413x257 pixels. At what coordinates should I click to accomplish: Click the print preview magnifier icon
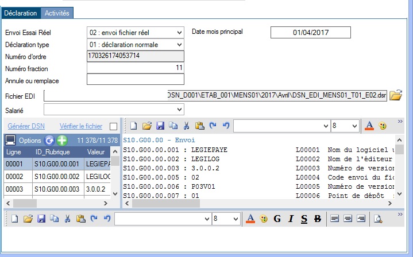pyautogui.click(x=378, y=219)
